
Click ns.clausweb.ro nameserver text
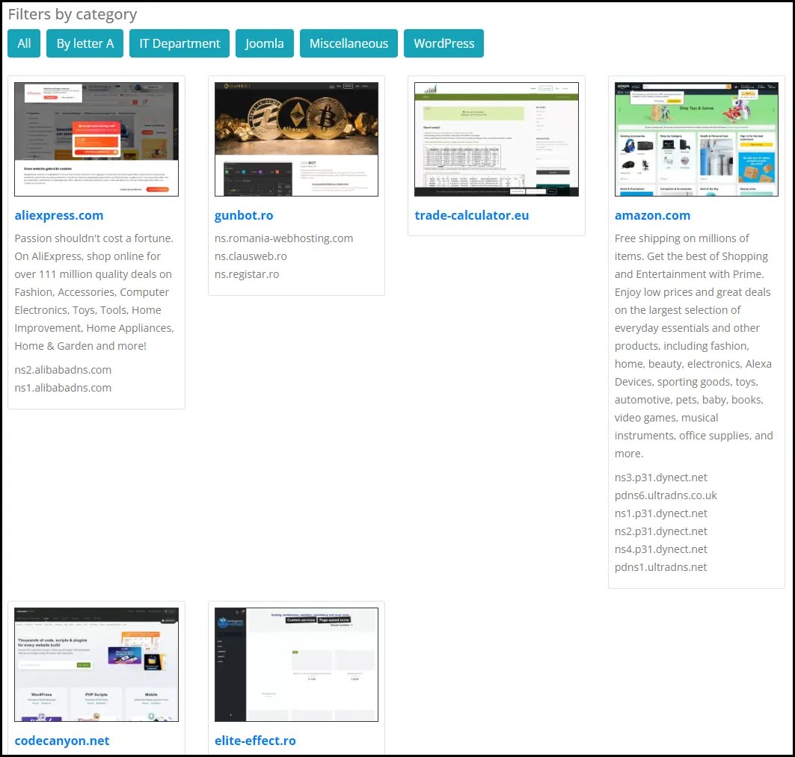pos(251,256)
